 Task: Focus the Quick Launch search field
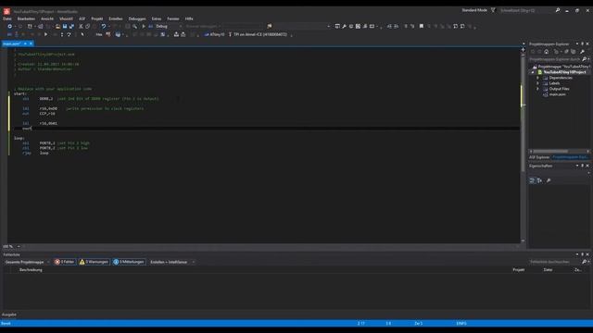click(526, 10)
